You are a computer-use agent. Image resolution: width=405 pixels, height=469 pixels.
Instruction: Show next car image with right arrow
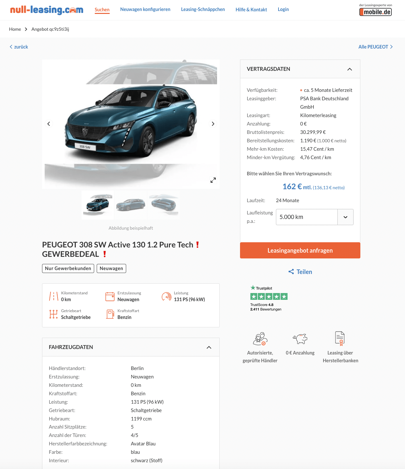tap(213, 124)
